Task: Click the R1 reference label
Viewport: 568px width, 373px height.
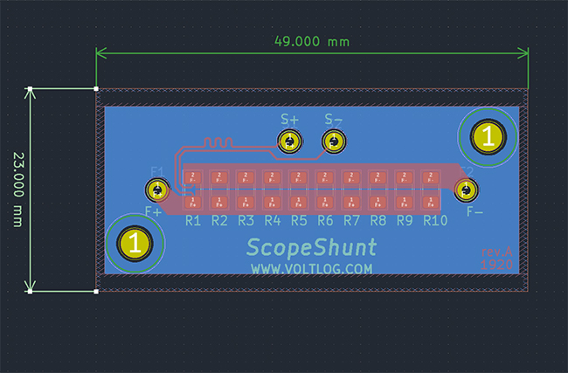Action: point(193,220)
